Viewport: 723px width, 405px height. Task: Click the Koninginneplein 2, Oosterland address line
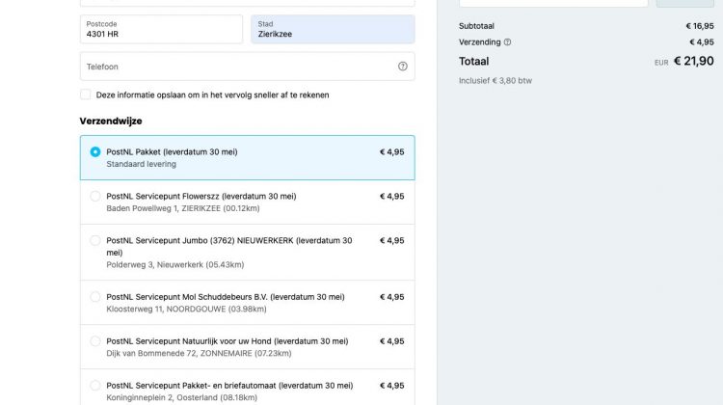point(181,397)
